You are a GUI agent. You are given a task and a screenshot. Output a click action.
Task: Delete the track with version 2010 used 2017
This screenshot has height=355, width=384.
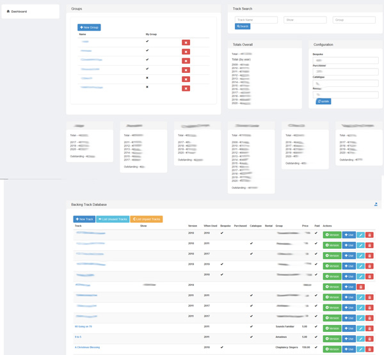pyautogui.click(x=369, y=256)
